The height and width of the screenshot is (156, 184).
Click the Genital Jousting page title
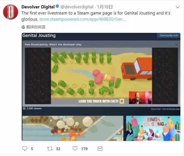coord(39,35)
